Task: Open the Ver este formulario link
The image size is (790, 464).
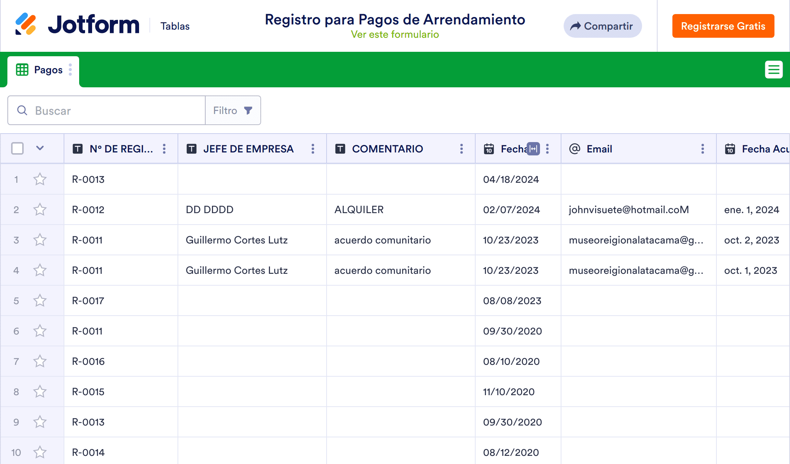Action: point(395,34)
